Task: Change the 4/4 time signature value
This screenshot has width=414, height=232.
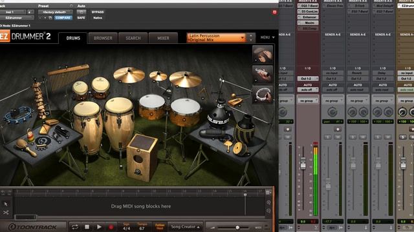Action: 127,229
